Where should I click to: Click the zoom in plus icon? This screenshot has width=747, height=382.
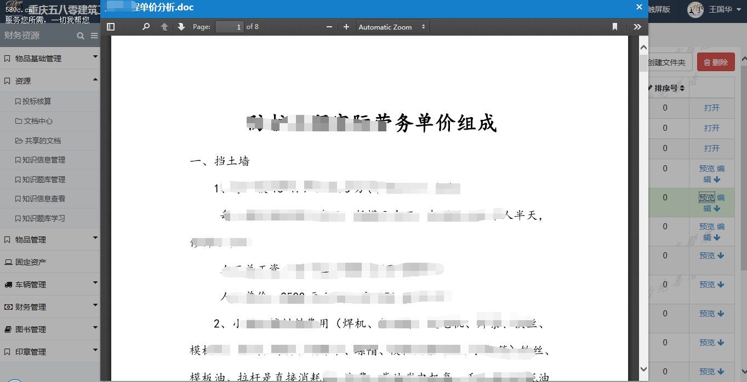[x=346, y=27]
